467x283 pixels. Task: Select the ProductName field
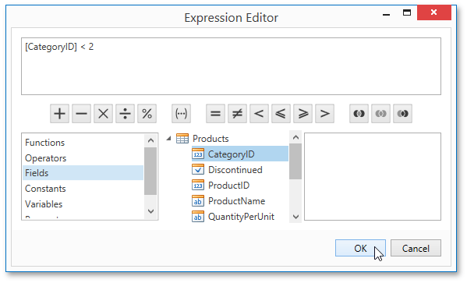point(236,201)
